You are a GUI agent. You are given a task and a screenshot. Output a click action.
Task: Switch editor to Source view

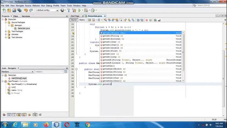[x=74, y=20]
